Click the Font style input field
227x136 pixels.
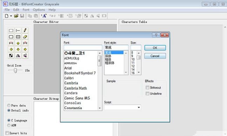pos(116,48)
